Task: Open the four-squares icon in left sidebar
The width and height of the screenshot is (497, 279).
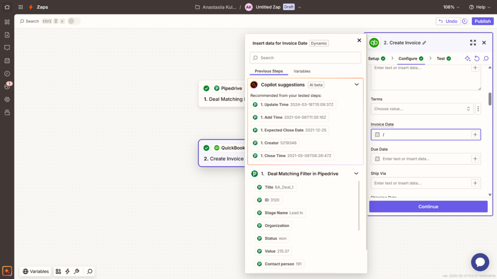Action: (7, 22)
